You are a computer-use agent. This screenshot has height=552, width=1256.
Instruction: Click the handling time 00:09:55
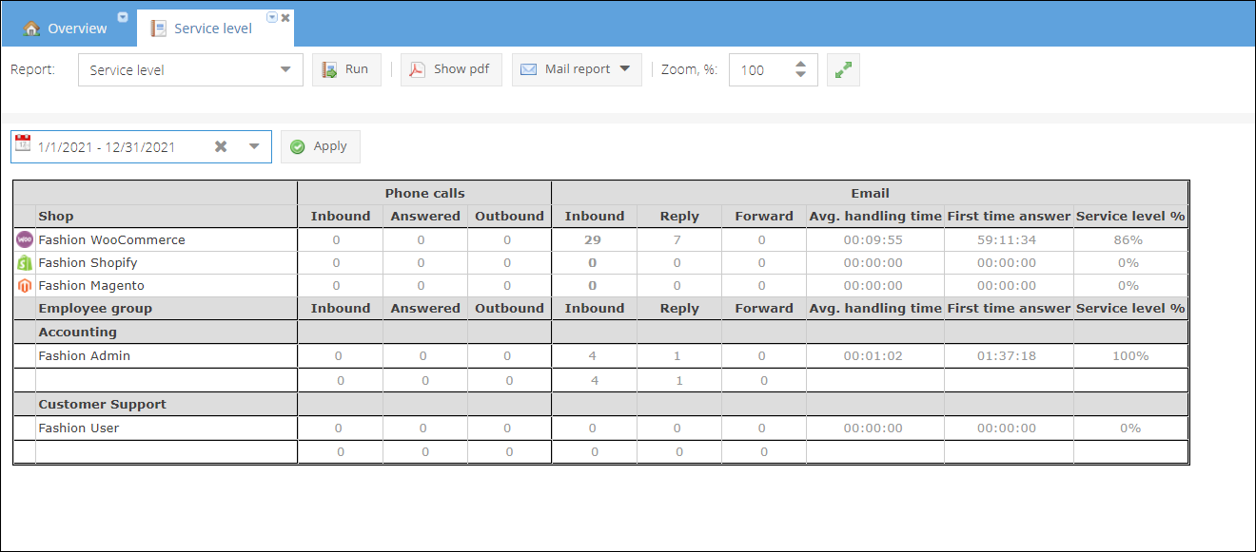click(873, 240)
